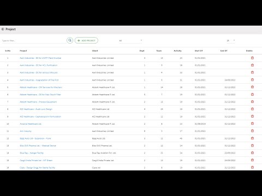Viewport: 262px width, 196px height.
Task: Open Cipla Design Engg. Sterile Facility link
Action: coord(37,168)
